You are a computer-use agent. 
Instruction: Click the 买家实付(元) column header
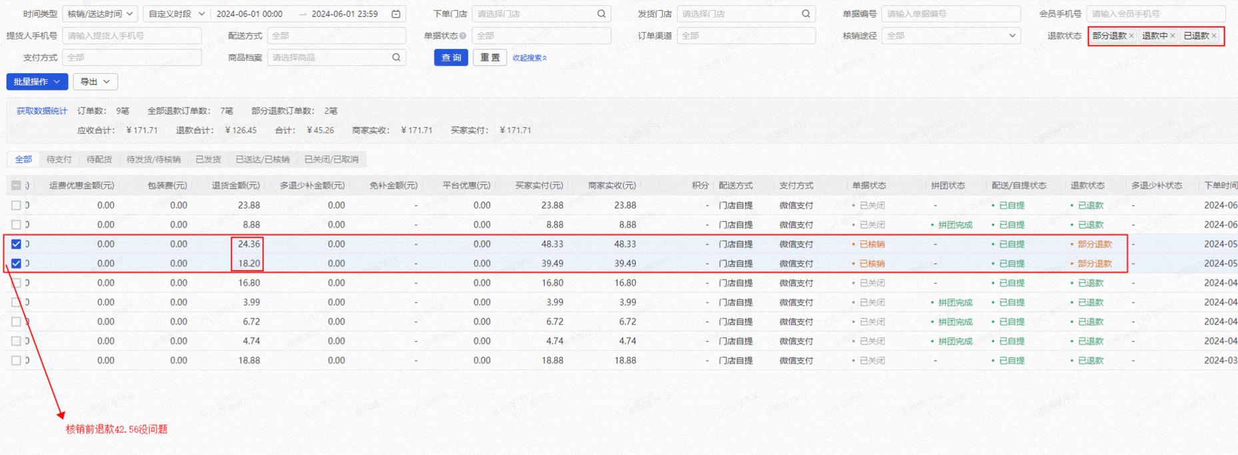(539, 186)
